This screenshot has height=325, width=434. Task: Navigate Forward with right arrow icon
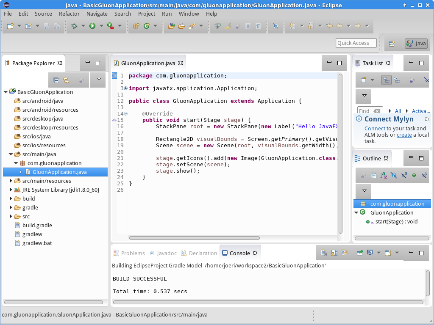(358, 26)
